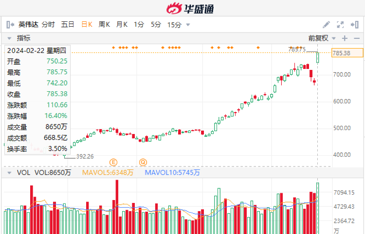
Task: Switch to 五日 chart tab
Action: pos(68,24)
